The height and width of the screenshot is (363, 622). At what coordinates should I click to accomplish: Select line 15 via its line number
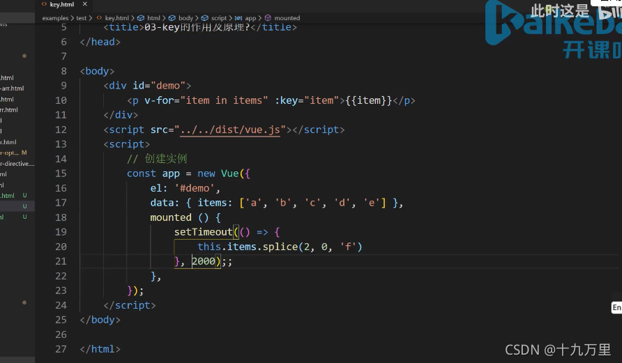[x=61, y=173]
